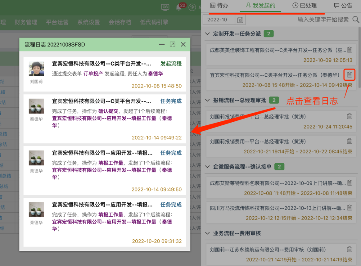Image resolution: width=361 pixels, height=266 pixels.
Task: View log for 成都艾斯莱特塑料包装有限公司 item
Action: (349, 183)
